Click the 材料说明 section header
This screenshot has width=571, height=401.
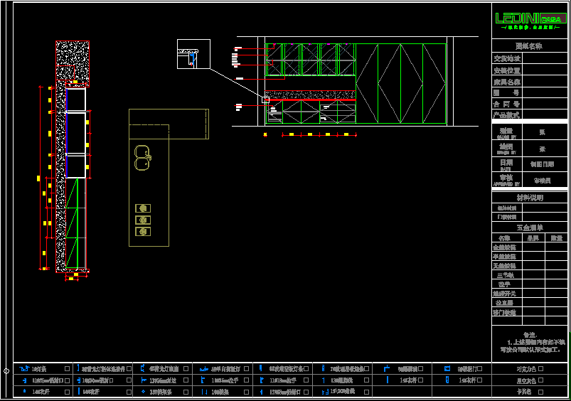(529, 198)
